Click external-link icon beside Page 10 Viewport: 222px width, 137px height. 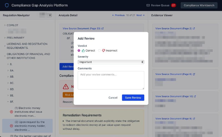tap(195, 96)
